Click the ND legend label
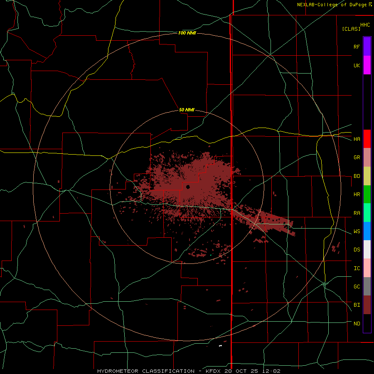Screen dimensions: 374x374 pos(357,324)
